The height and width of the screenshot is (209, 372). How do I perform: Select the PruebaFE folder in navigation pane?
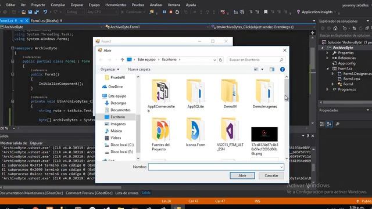pyautogui.click(x=115, y=77)
